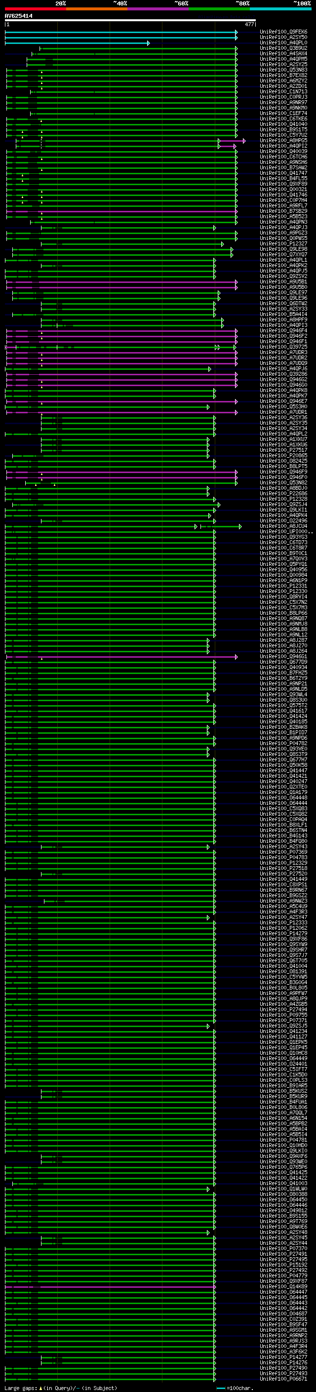
Task: Click the UniRef100_A7UDR1 label
Action: pyautogui.click(x=283, y=412)
